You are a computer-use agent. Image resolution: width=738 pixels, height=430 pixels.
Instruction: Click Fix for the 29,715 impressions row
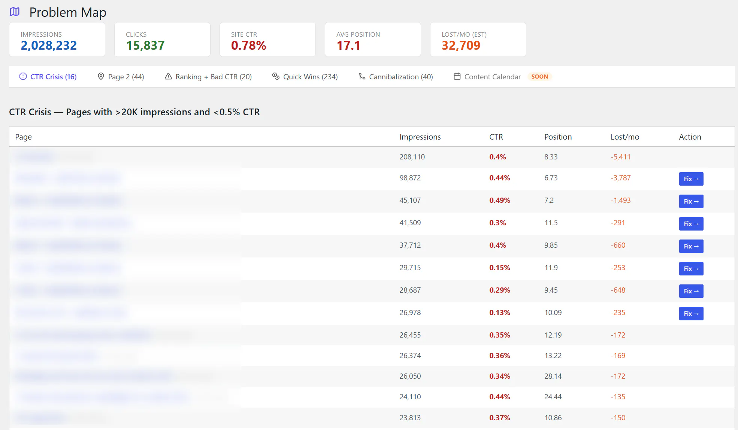(691, 269)
